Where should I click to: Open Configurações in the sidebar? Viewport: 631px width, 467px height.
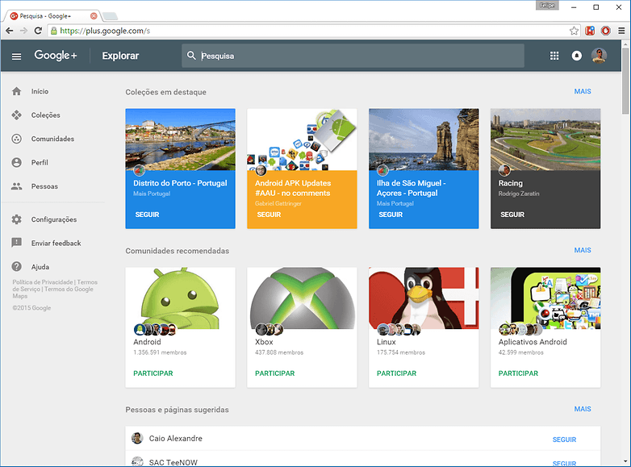point(54,219)
